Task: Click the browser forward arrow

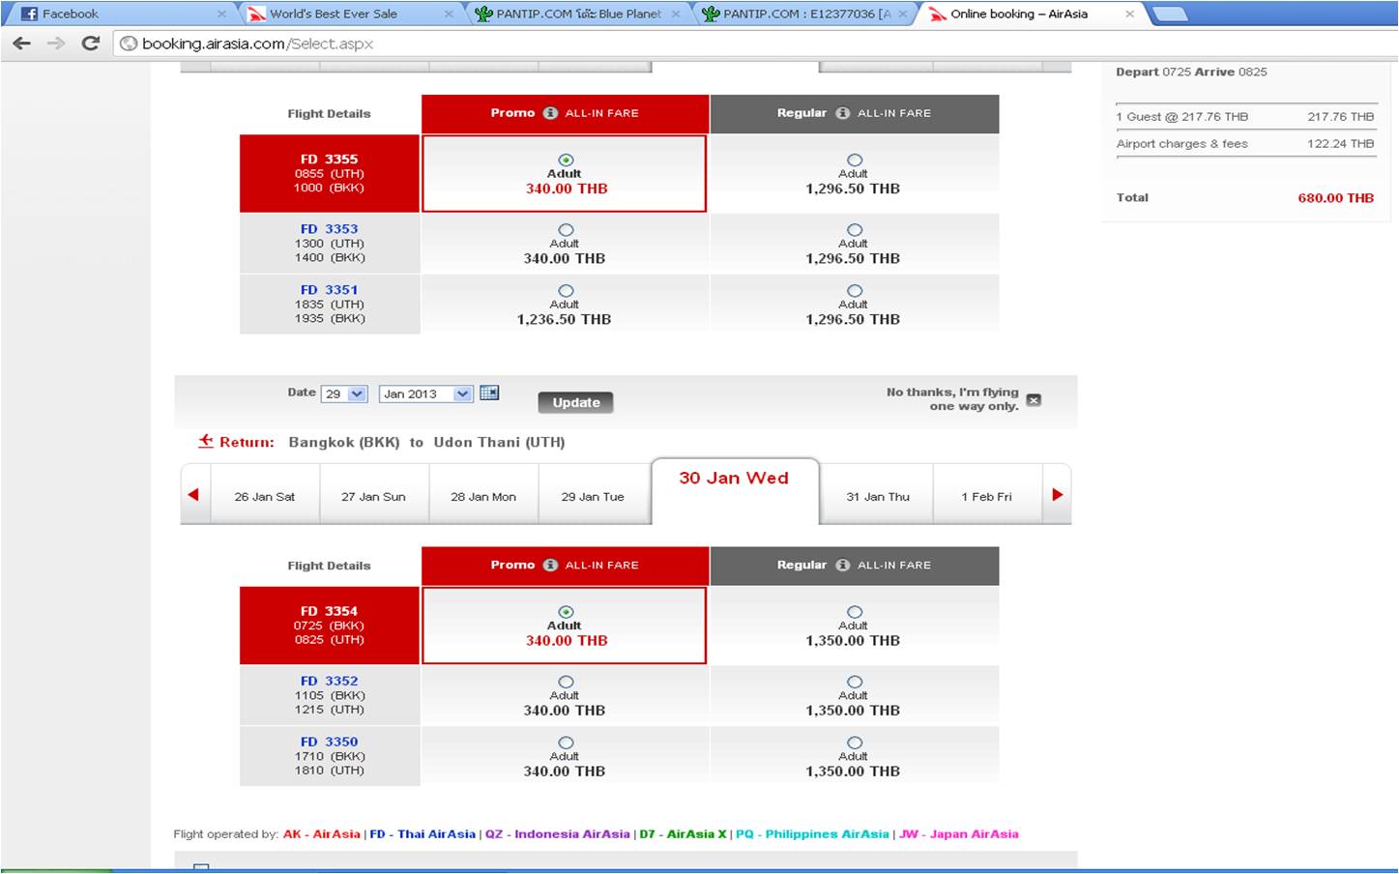Action: [57, 44]
